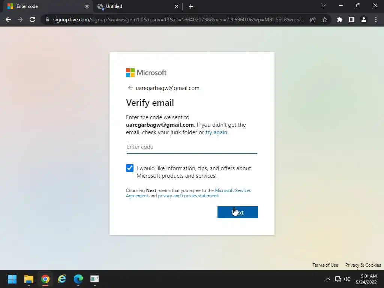The width and height of the screenshot is (384, 288).
Task: Click the browser forward arrow
Action: click(x=20, y=19)
